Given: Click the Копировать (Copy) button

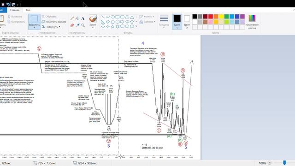Looking at the screenshot, I should click(16, 22).
